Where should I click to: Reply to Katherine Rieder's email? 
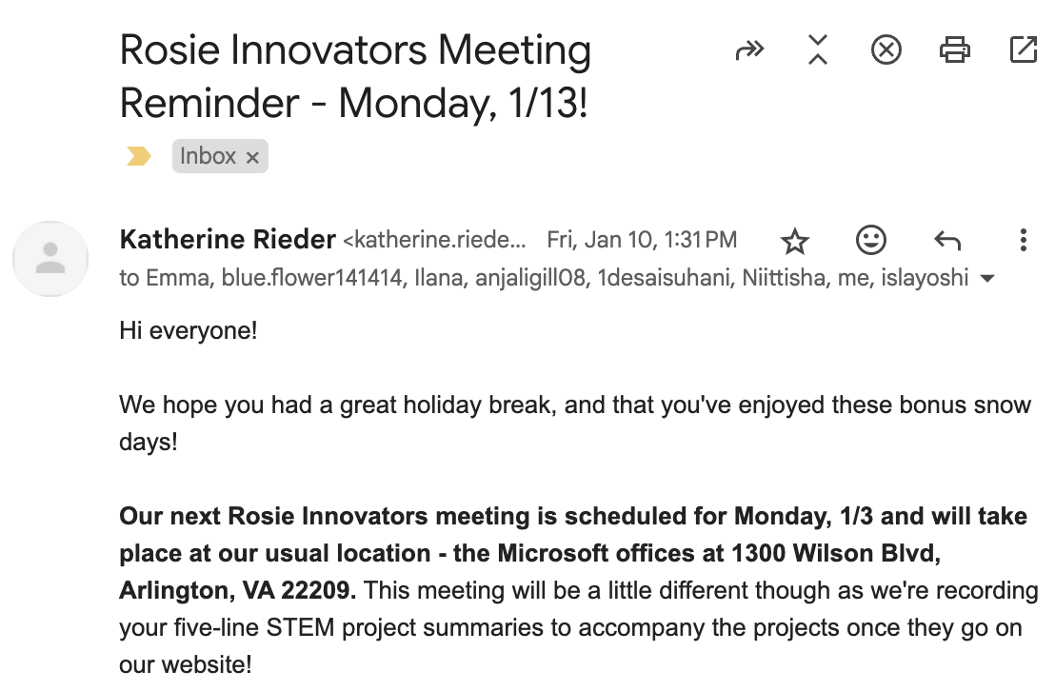946,241
